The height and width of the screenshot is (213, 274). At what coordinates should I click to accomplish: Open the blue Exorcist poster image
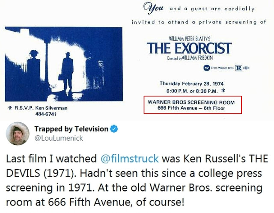(x=64, y=64)
